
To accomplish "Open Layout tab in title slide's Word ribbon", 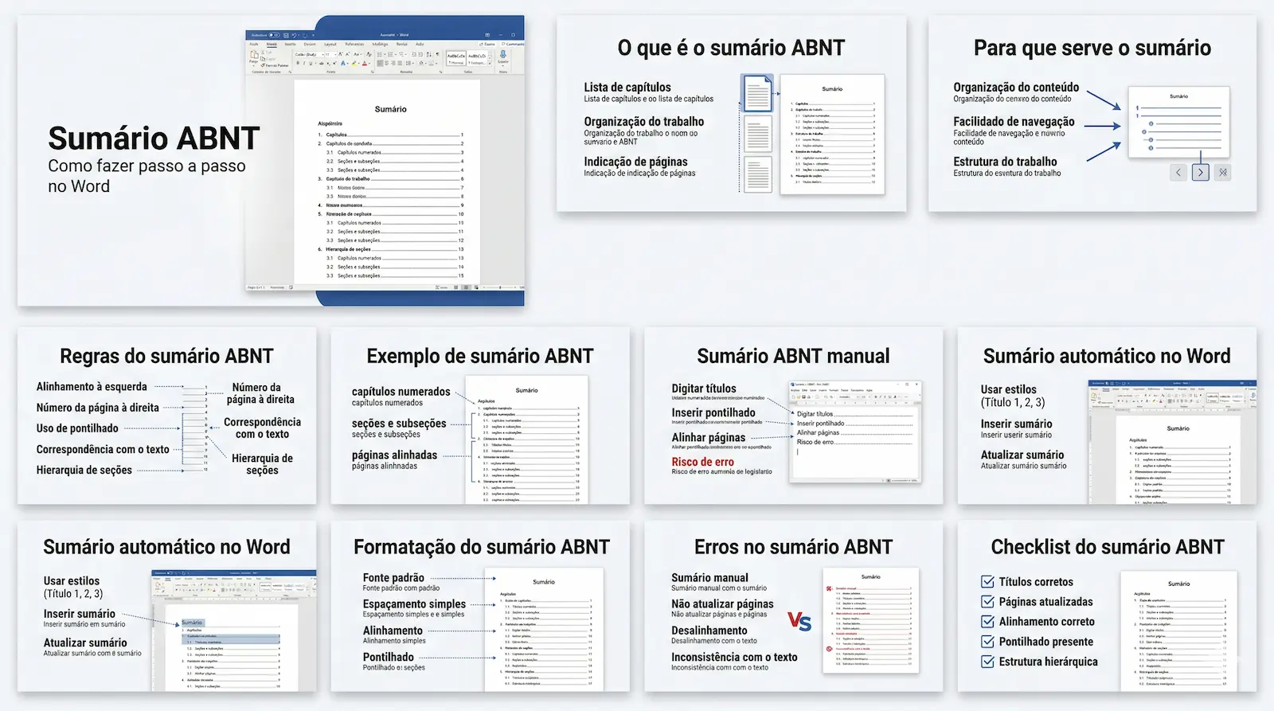I will click(330, 44).
